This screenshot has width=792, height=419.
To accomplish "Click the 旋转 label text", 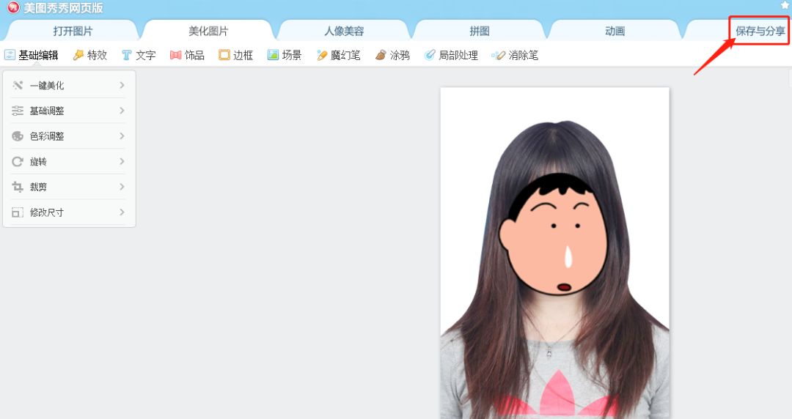I will 38,162.
